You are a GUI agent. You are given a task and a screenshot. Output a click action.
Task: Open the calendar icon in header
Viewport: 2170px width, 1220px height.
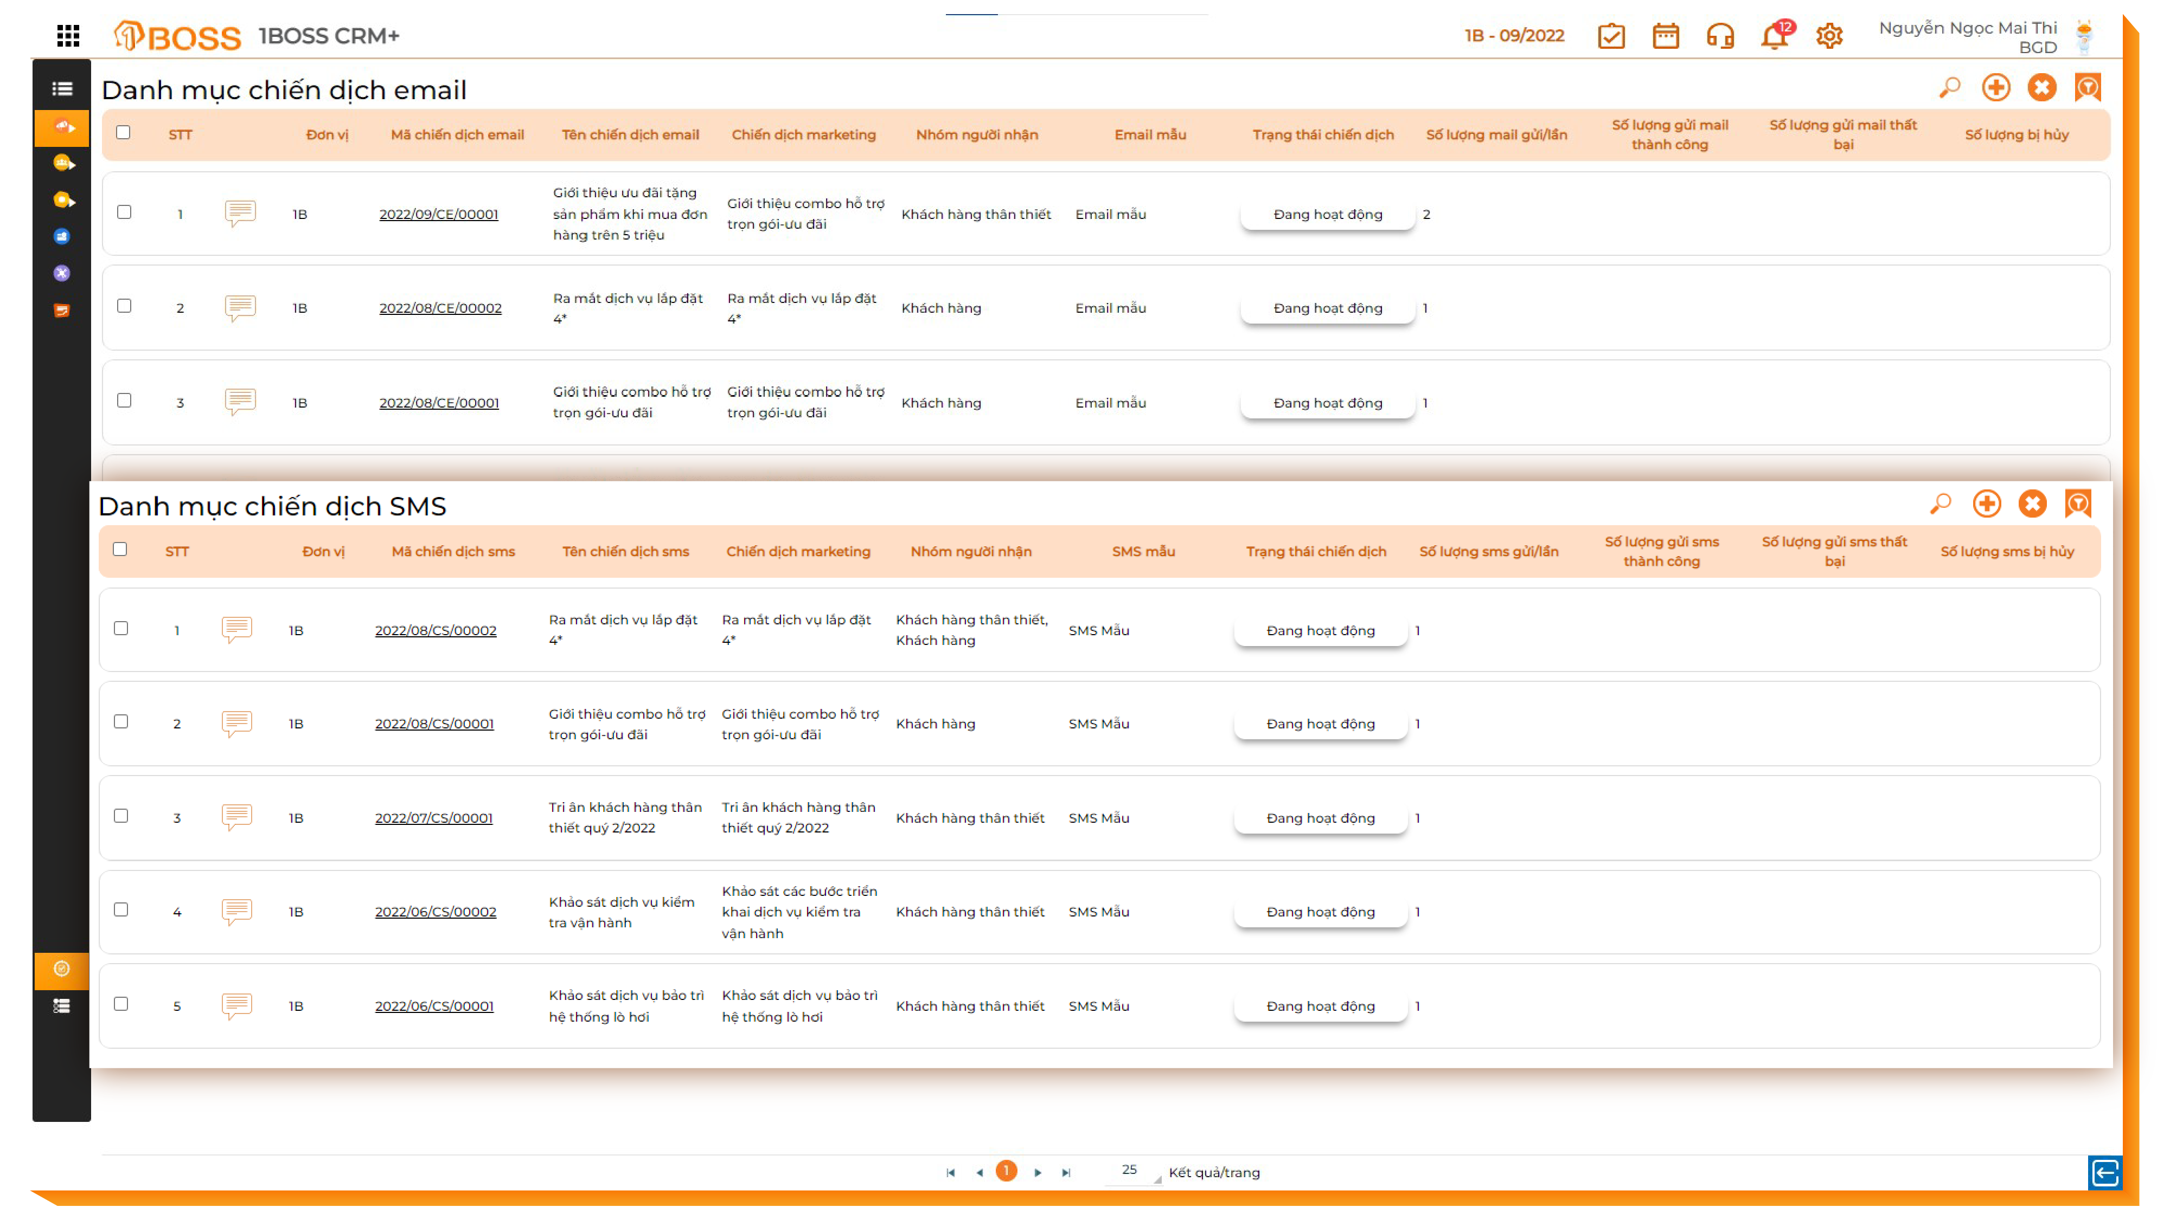tap(1666, 36)
